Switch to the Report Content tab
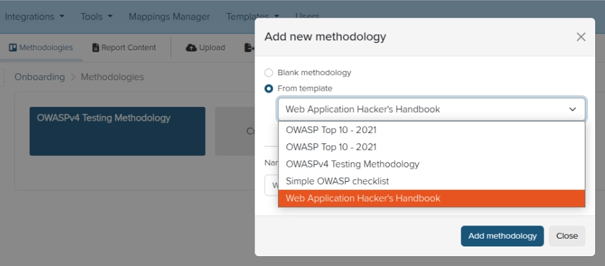 pyautogui.click(x=124, y=48)
